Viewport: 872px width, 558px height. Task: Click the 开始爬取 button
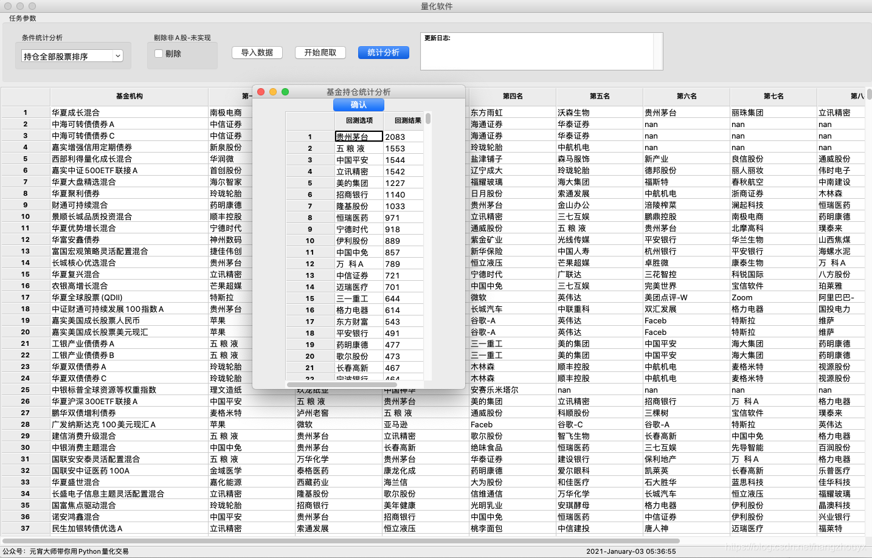320,52
